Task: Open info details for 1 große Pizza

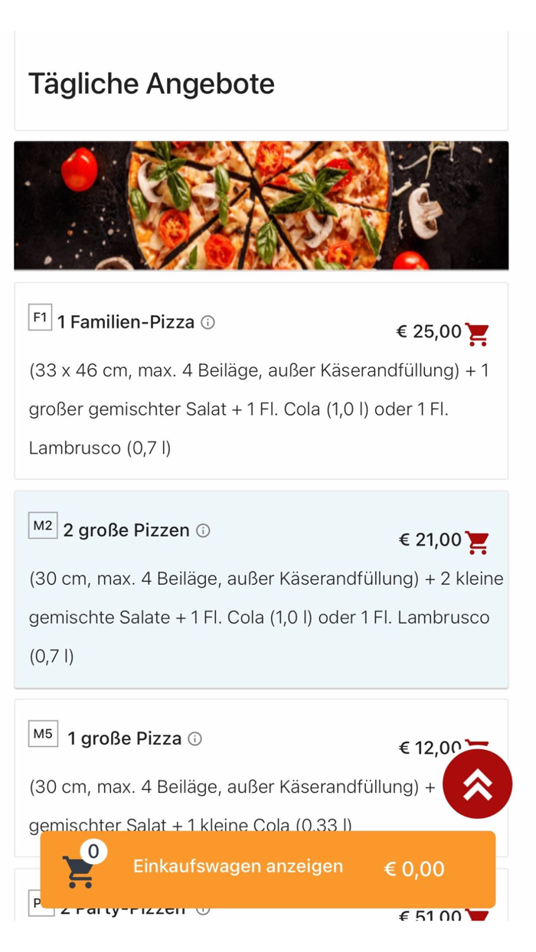Action: tap(196, 738)
